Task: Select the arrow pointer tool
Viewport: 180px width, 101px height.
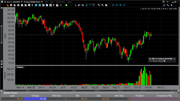Action: pyautogui.click(x=75, y=5)
